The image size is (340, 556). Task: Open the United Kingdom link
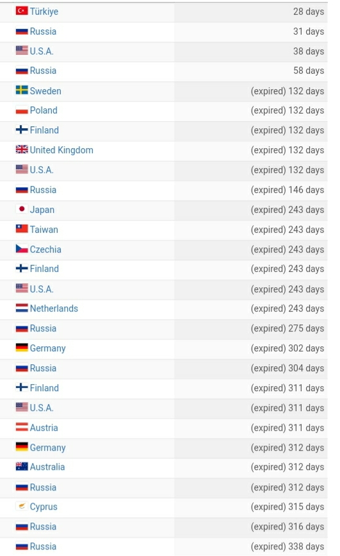pyautogui.click(x=61, y=150)
